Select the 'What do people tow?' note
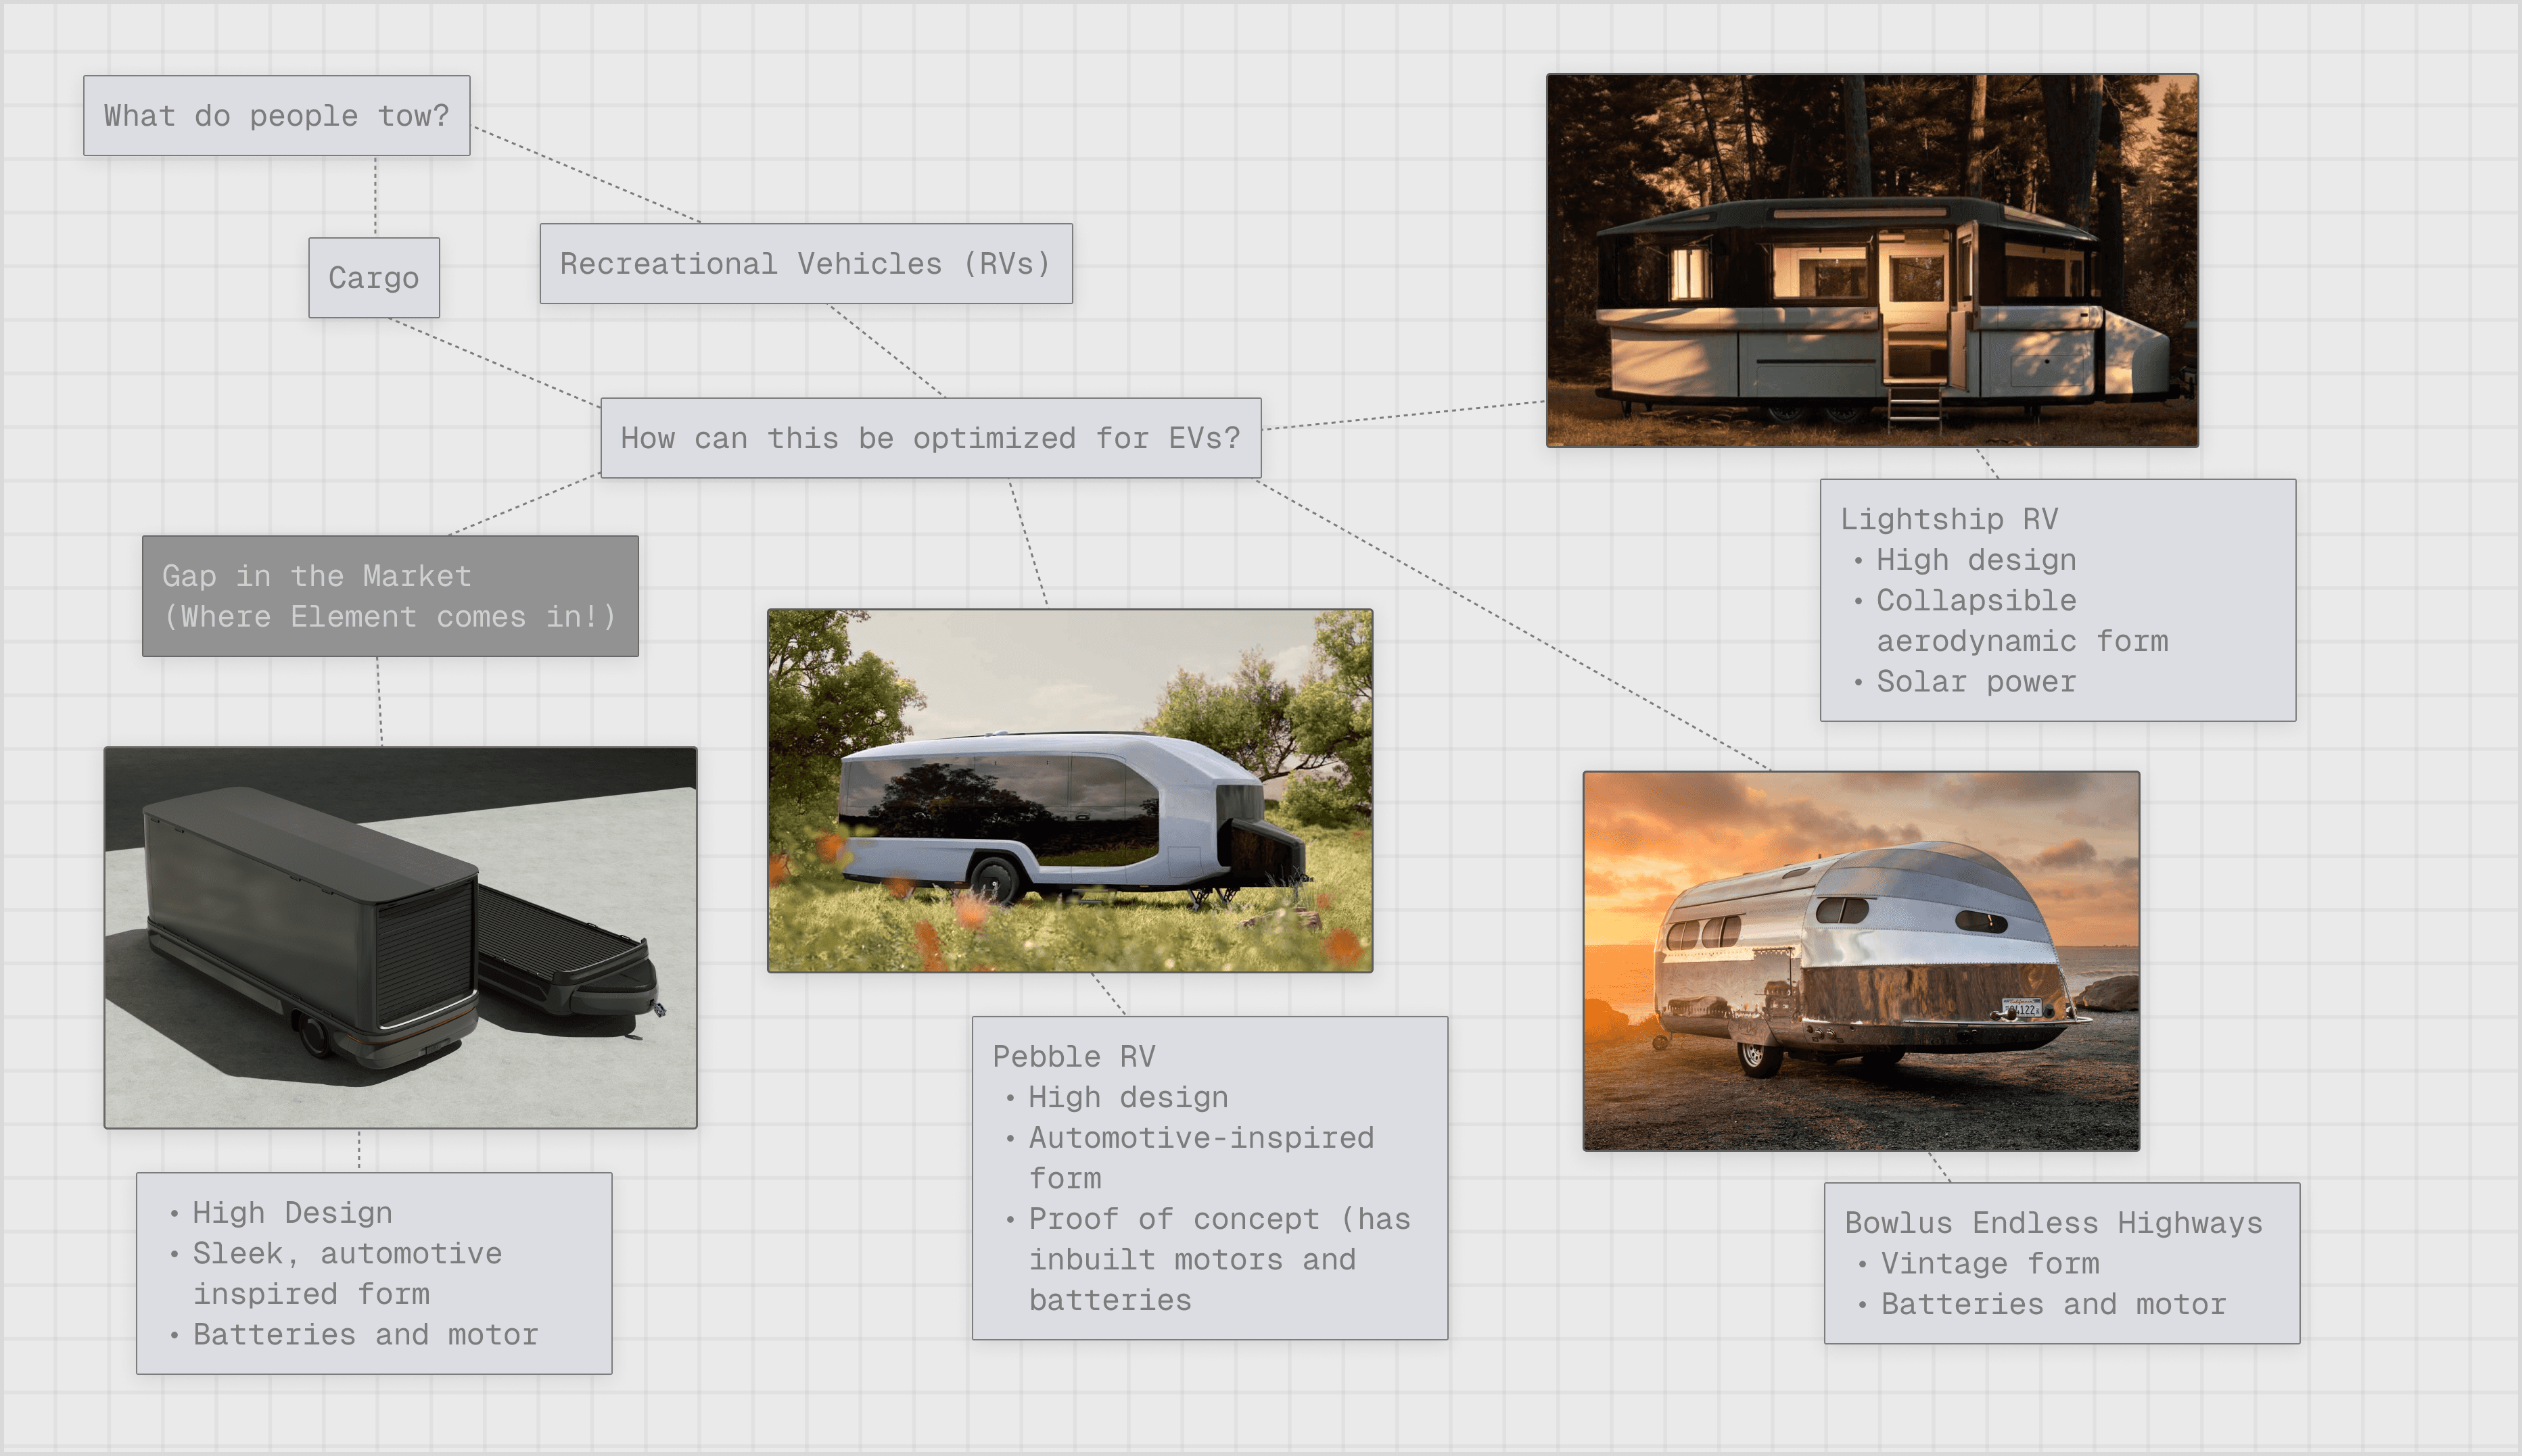This screenshot has width=2522, height=1456. coord(276,116)
